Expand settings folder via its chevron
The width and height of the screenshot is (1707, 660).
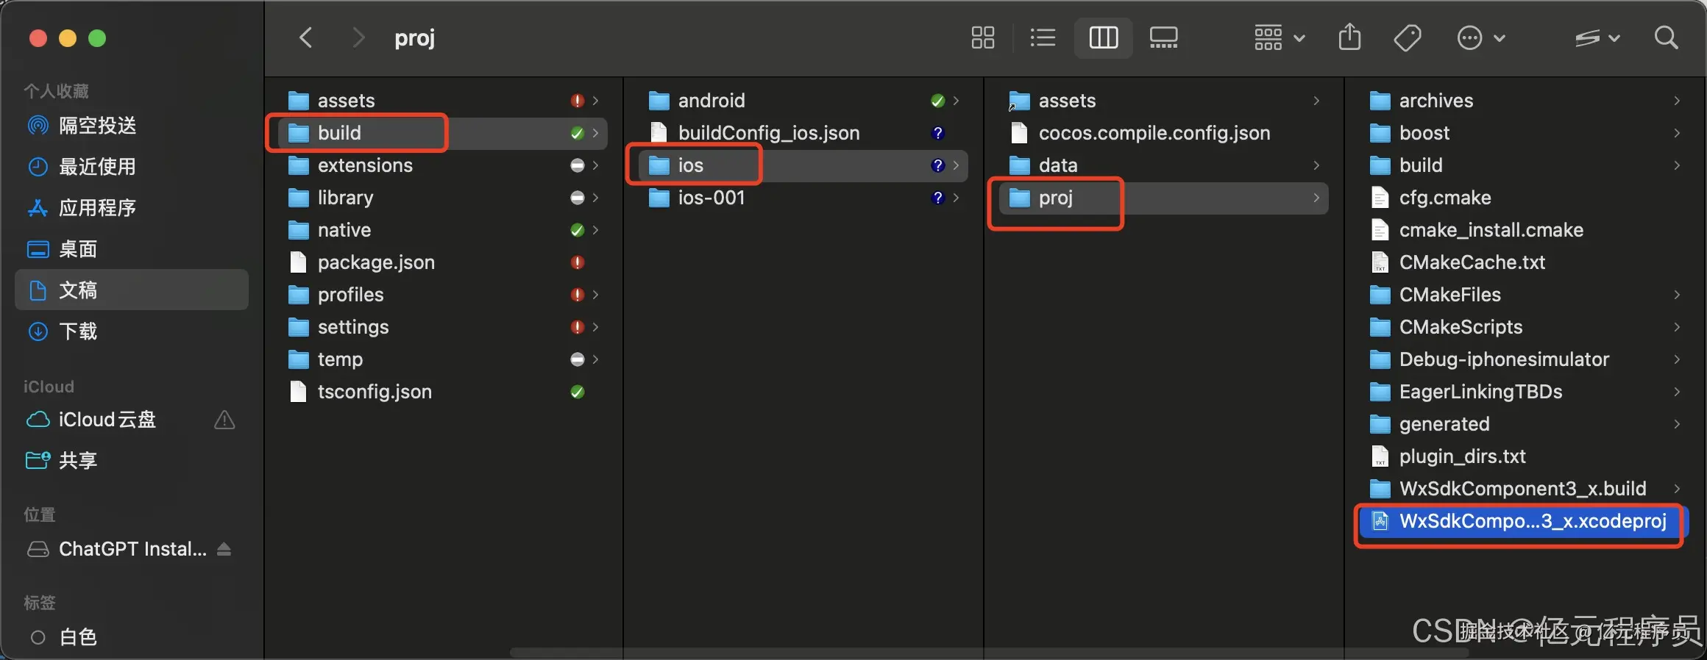click(x=595, y=327)
